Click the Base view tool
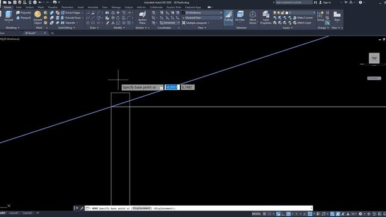 pos(337,16)
